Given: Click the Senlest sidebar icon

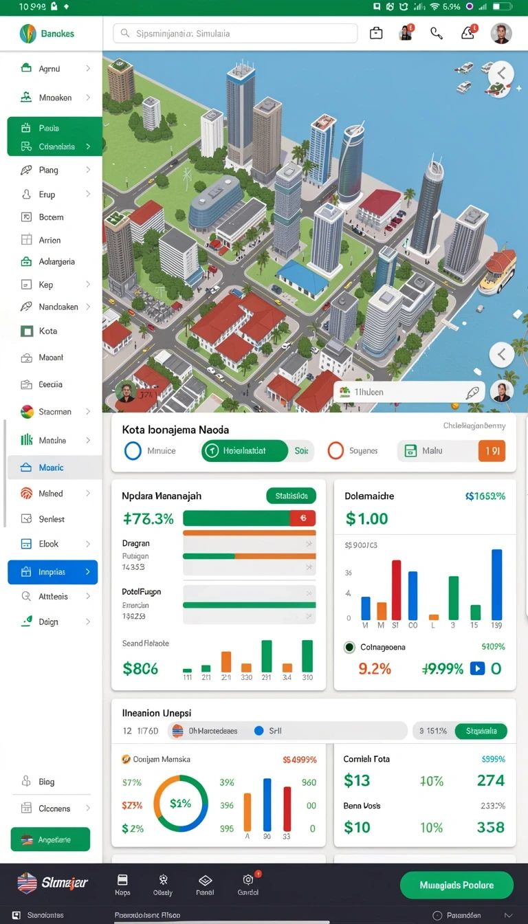Looking at the screenshot, I should coord(26,519).
